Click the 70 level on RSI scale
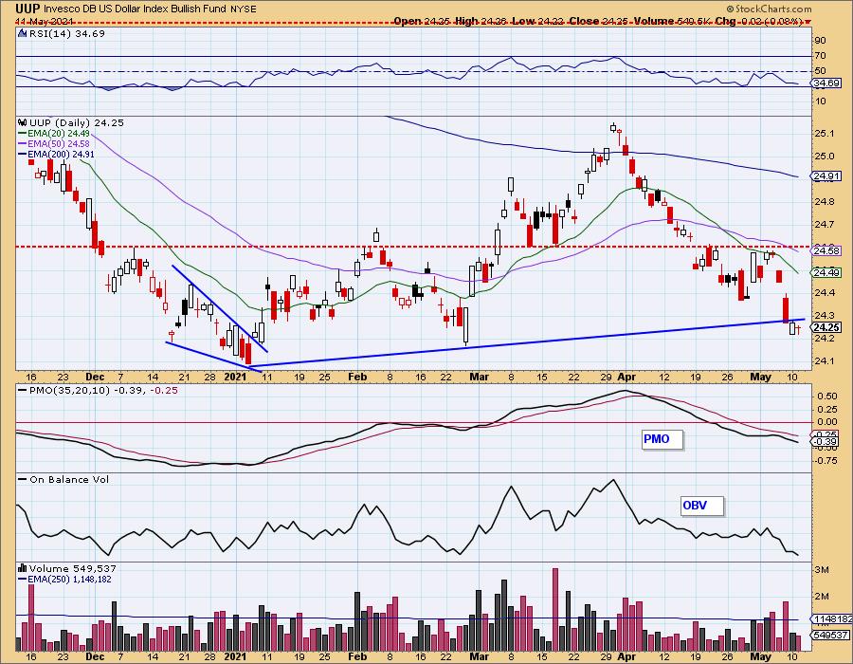The width and height of the screenshot is (853, 664). 820,56
